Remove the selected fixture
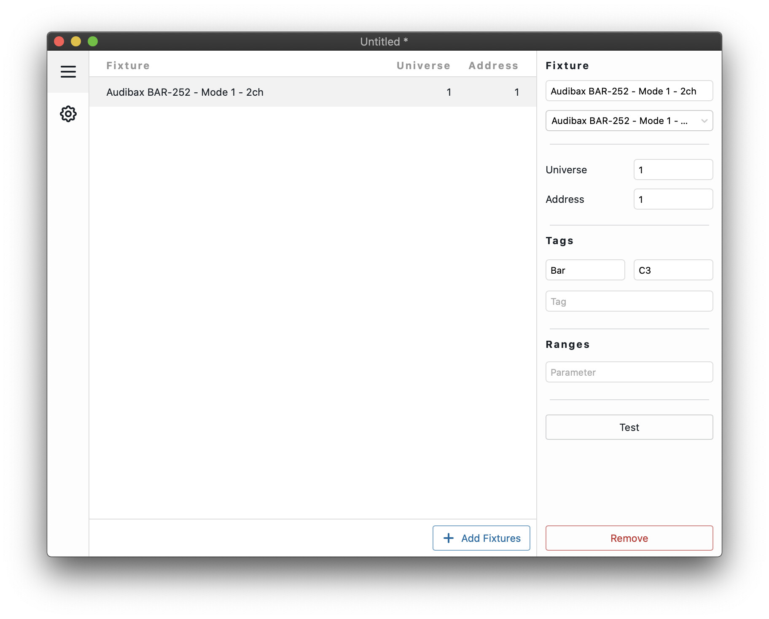This screenshot has width=769, height=619. pos(629,538)
